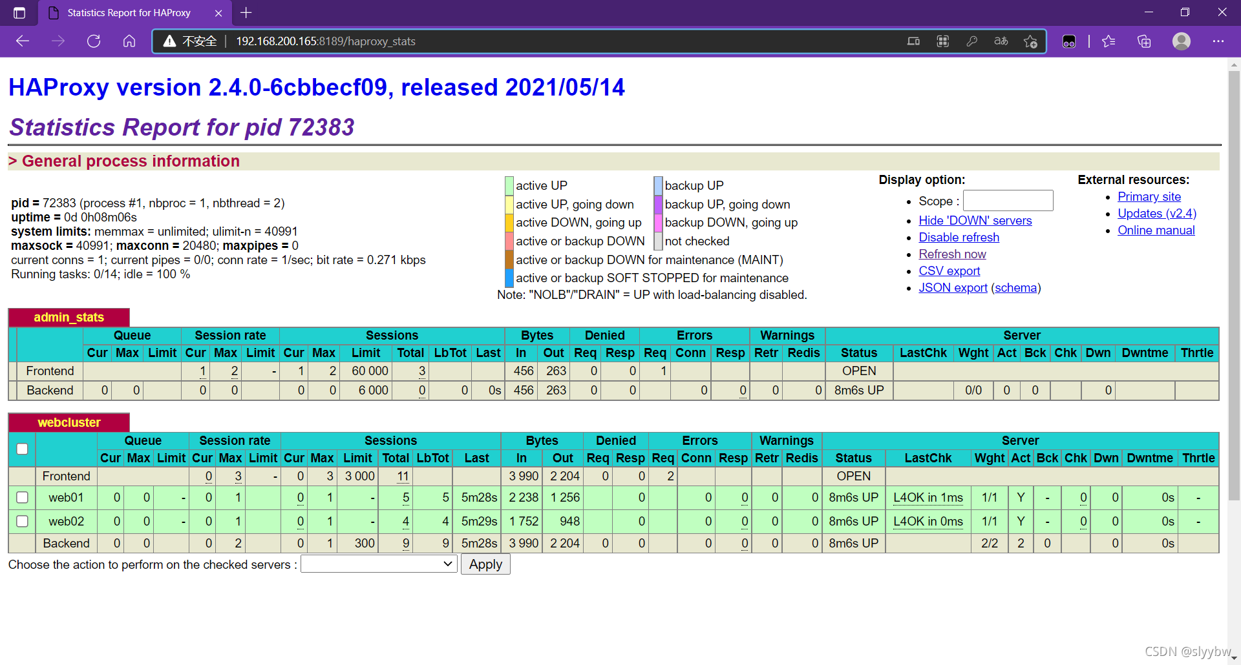Click the Apply button
This screenshot has width=1241, height=665.
pyautogui.click(x=485, y=564)
